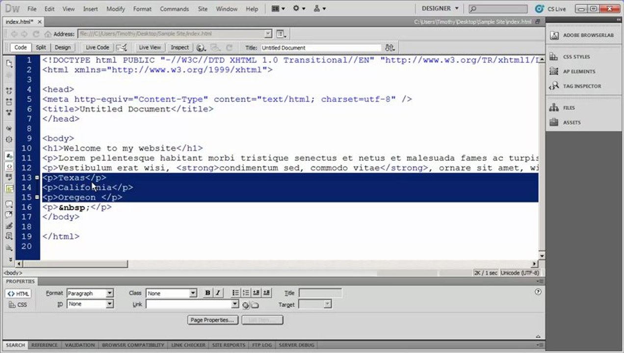Open File Management icon next to Title field
The width and height of the screenshot is (624, 353).
pos(390,48)
